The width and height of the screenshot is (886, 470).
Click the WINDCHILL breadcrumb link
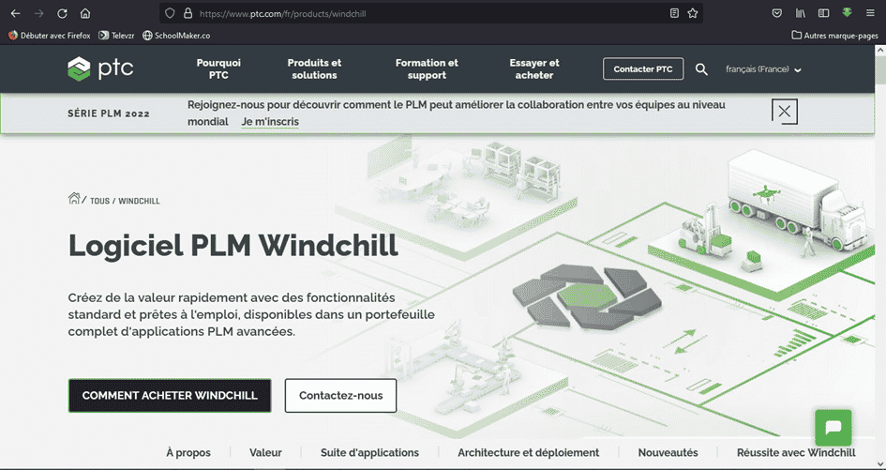pos(139,201)
